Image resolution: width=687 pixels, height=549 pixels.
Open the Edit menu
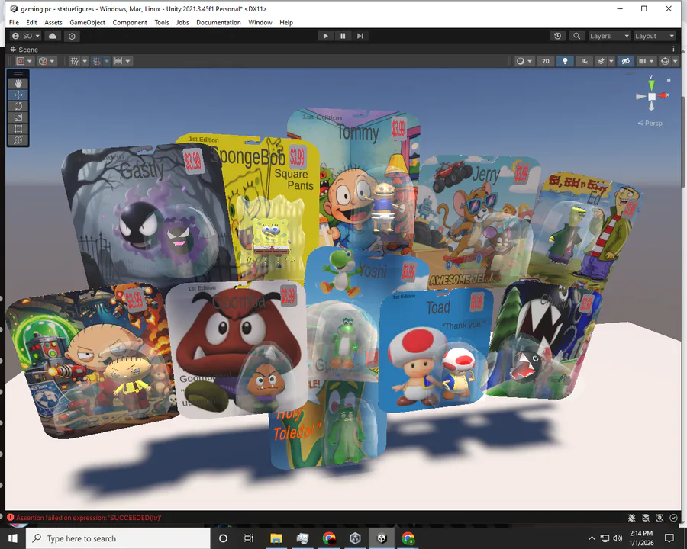[31, 22]
